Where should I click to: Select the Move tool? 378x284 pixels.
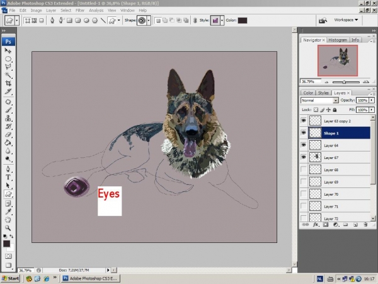pos(8,50)
